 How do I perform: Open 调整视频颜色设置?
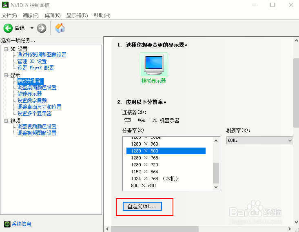coord(37,126)
